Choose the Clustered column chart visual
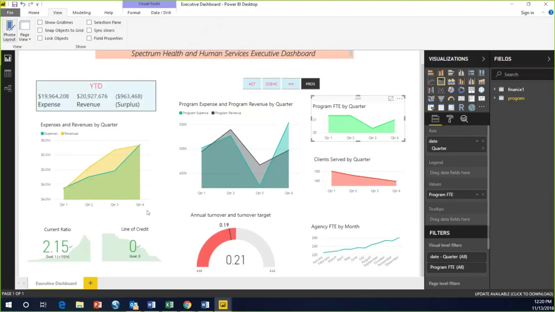This screenshot has height=312, width=555. pyautogui.click(x=461, y=72)
